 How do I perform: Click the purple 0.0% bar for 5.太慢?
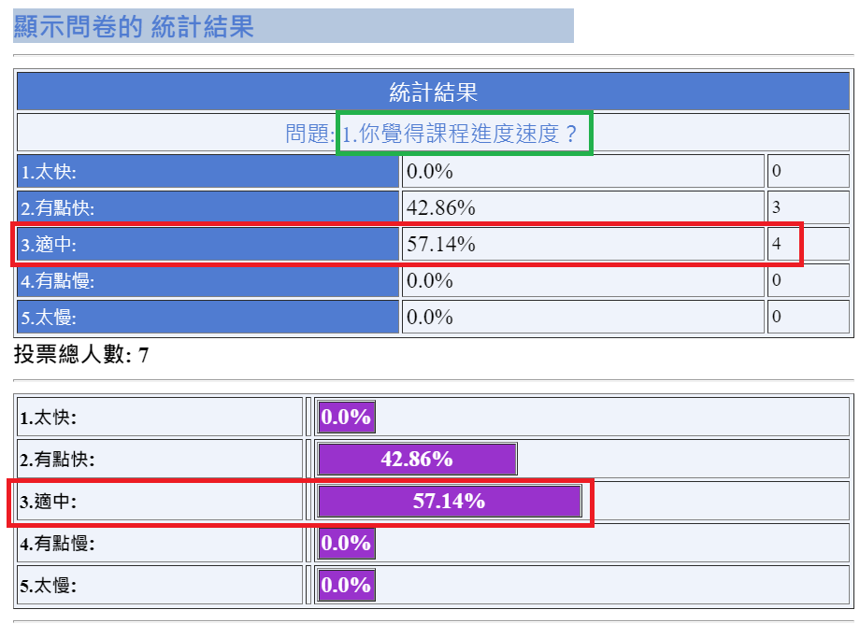[x=346, y=585]
